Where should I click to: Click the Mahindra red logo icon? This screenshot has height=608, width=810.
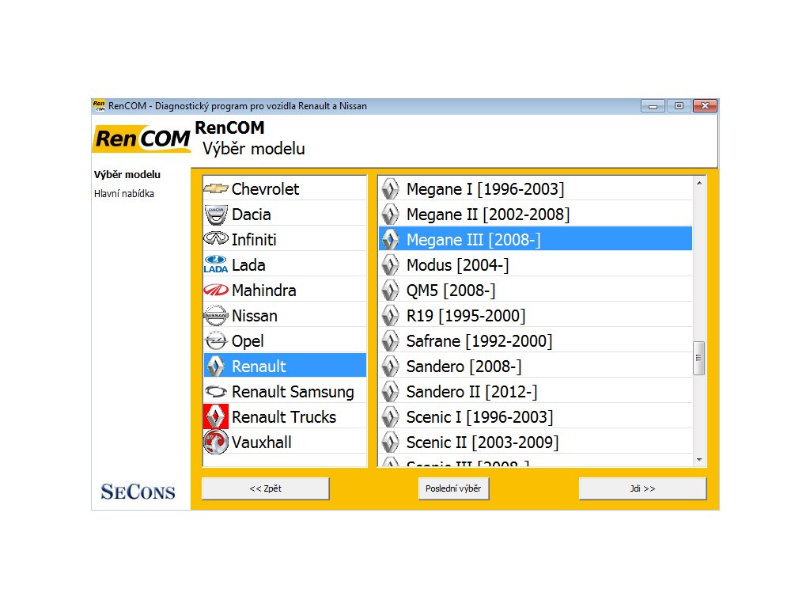pos(215,290)
